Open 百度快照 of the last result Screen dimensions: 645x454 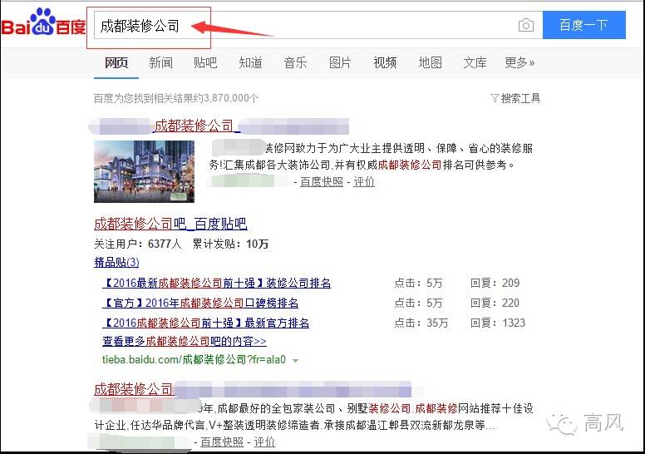pyautogui.click(x=222, y=442)
